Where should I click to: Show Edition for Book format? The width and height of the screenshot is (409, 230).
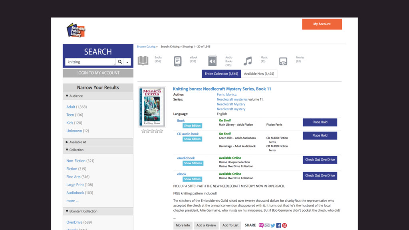(192, 126)
